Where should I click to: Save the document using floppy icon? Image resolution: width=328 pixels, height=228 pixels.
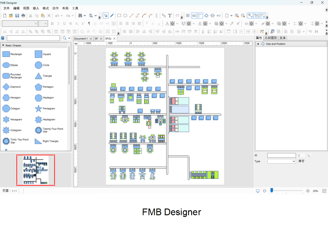pos(17,15)
